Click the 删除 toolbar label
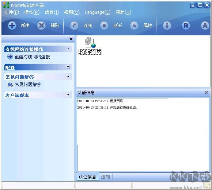 pyautogui.click(x=55, y=26)
